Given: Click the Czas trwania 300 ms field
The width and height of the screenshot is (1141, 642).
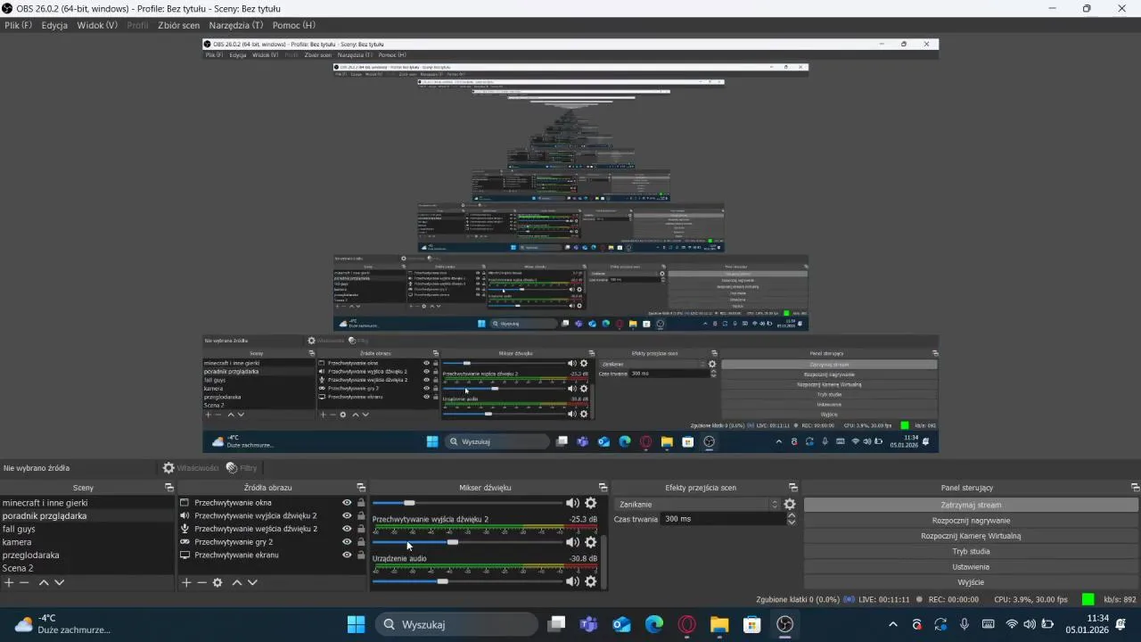Looking at the screenshot, I should coord(723,519).
